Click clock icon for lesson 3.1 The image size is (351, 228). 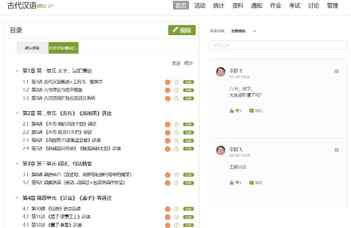(177, 175)
